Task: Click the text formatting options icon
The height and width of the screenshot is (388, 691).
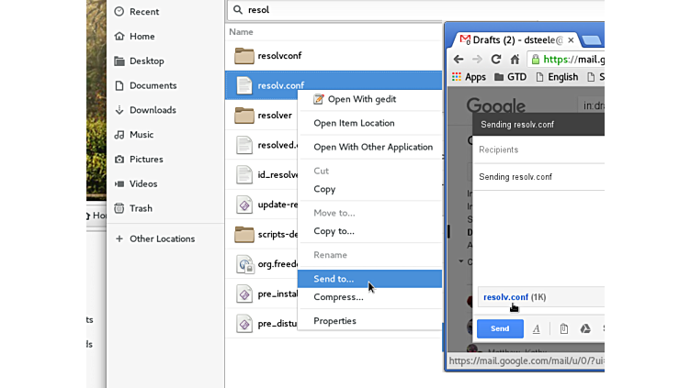Action: (537, 328)
